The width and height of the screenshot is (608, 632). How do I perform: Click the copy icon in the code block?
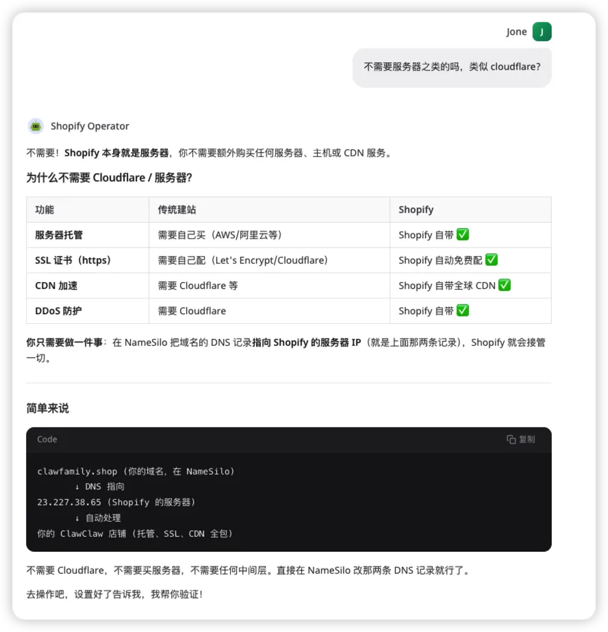click(511, 440)
